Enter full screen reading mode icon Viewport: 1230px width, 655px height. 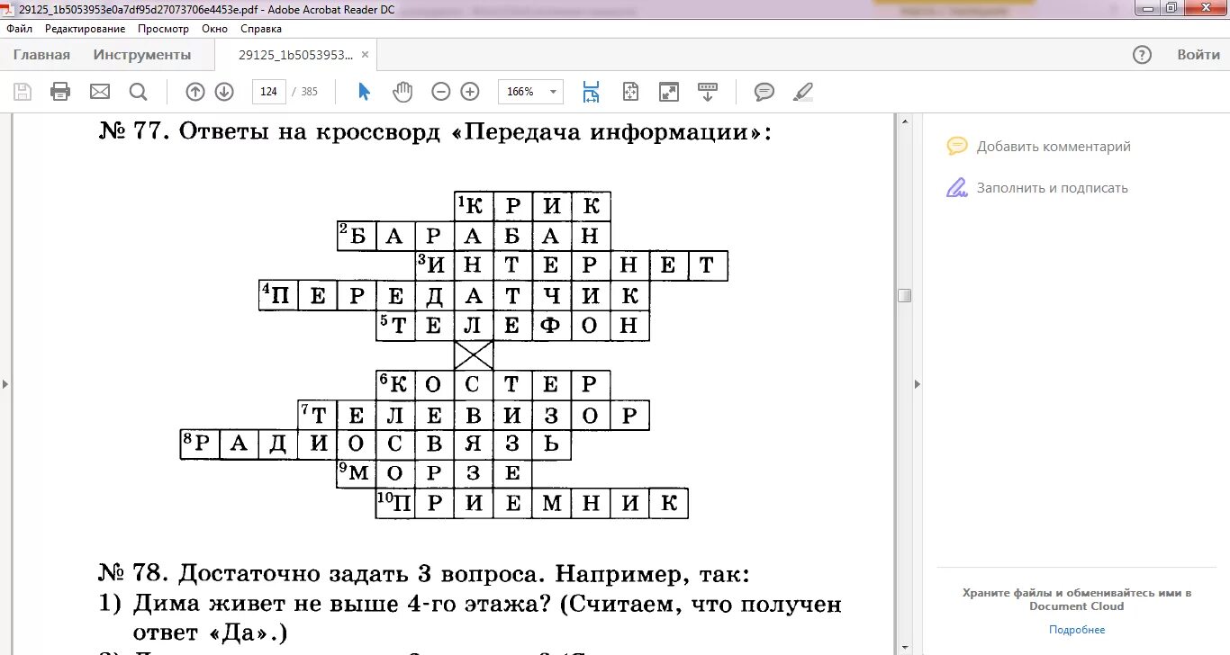click(x=669, y=91)
